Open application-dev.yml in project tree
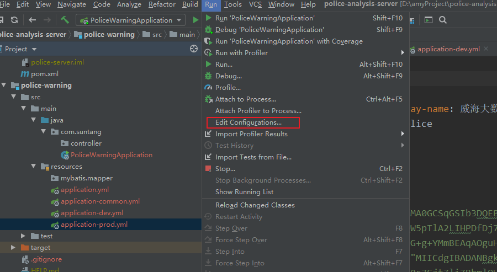 pos(92,213)
